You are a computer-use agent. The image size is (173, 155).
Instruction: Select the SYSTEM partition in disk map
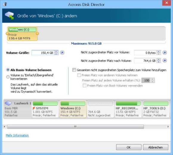point(45,109)
